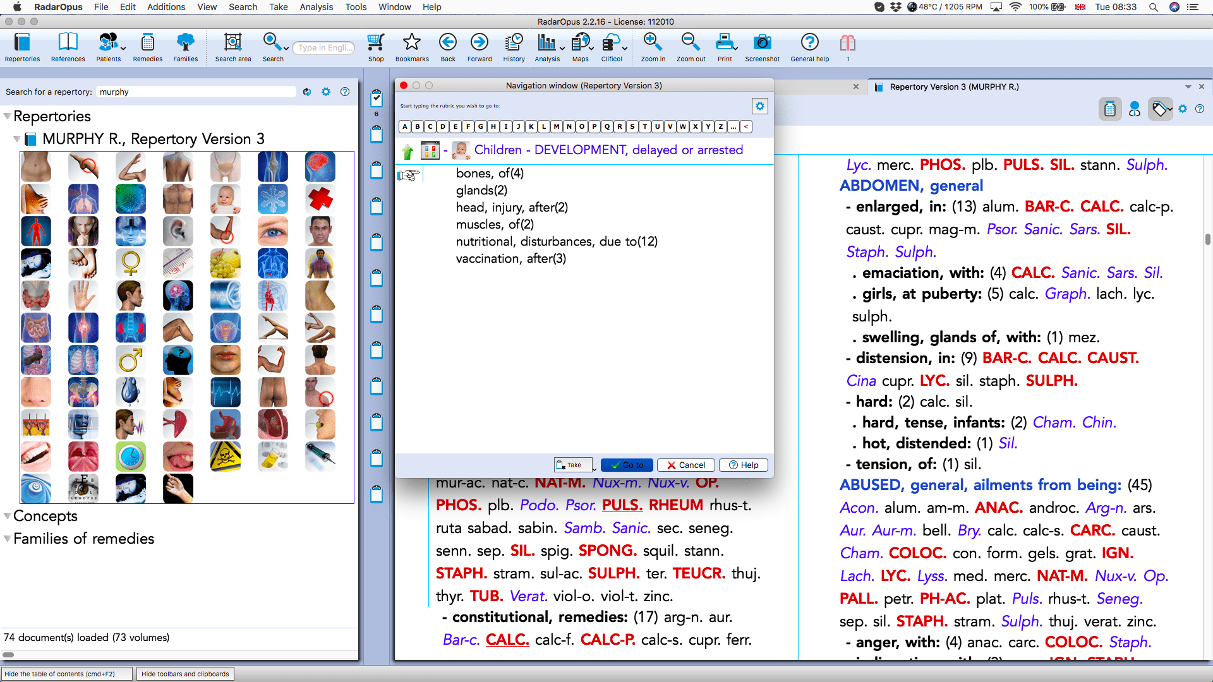Click the repertory search field containing murphy
1213x682 pixels.
point(196,92)
